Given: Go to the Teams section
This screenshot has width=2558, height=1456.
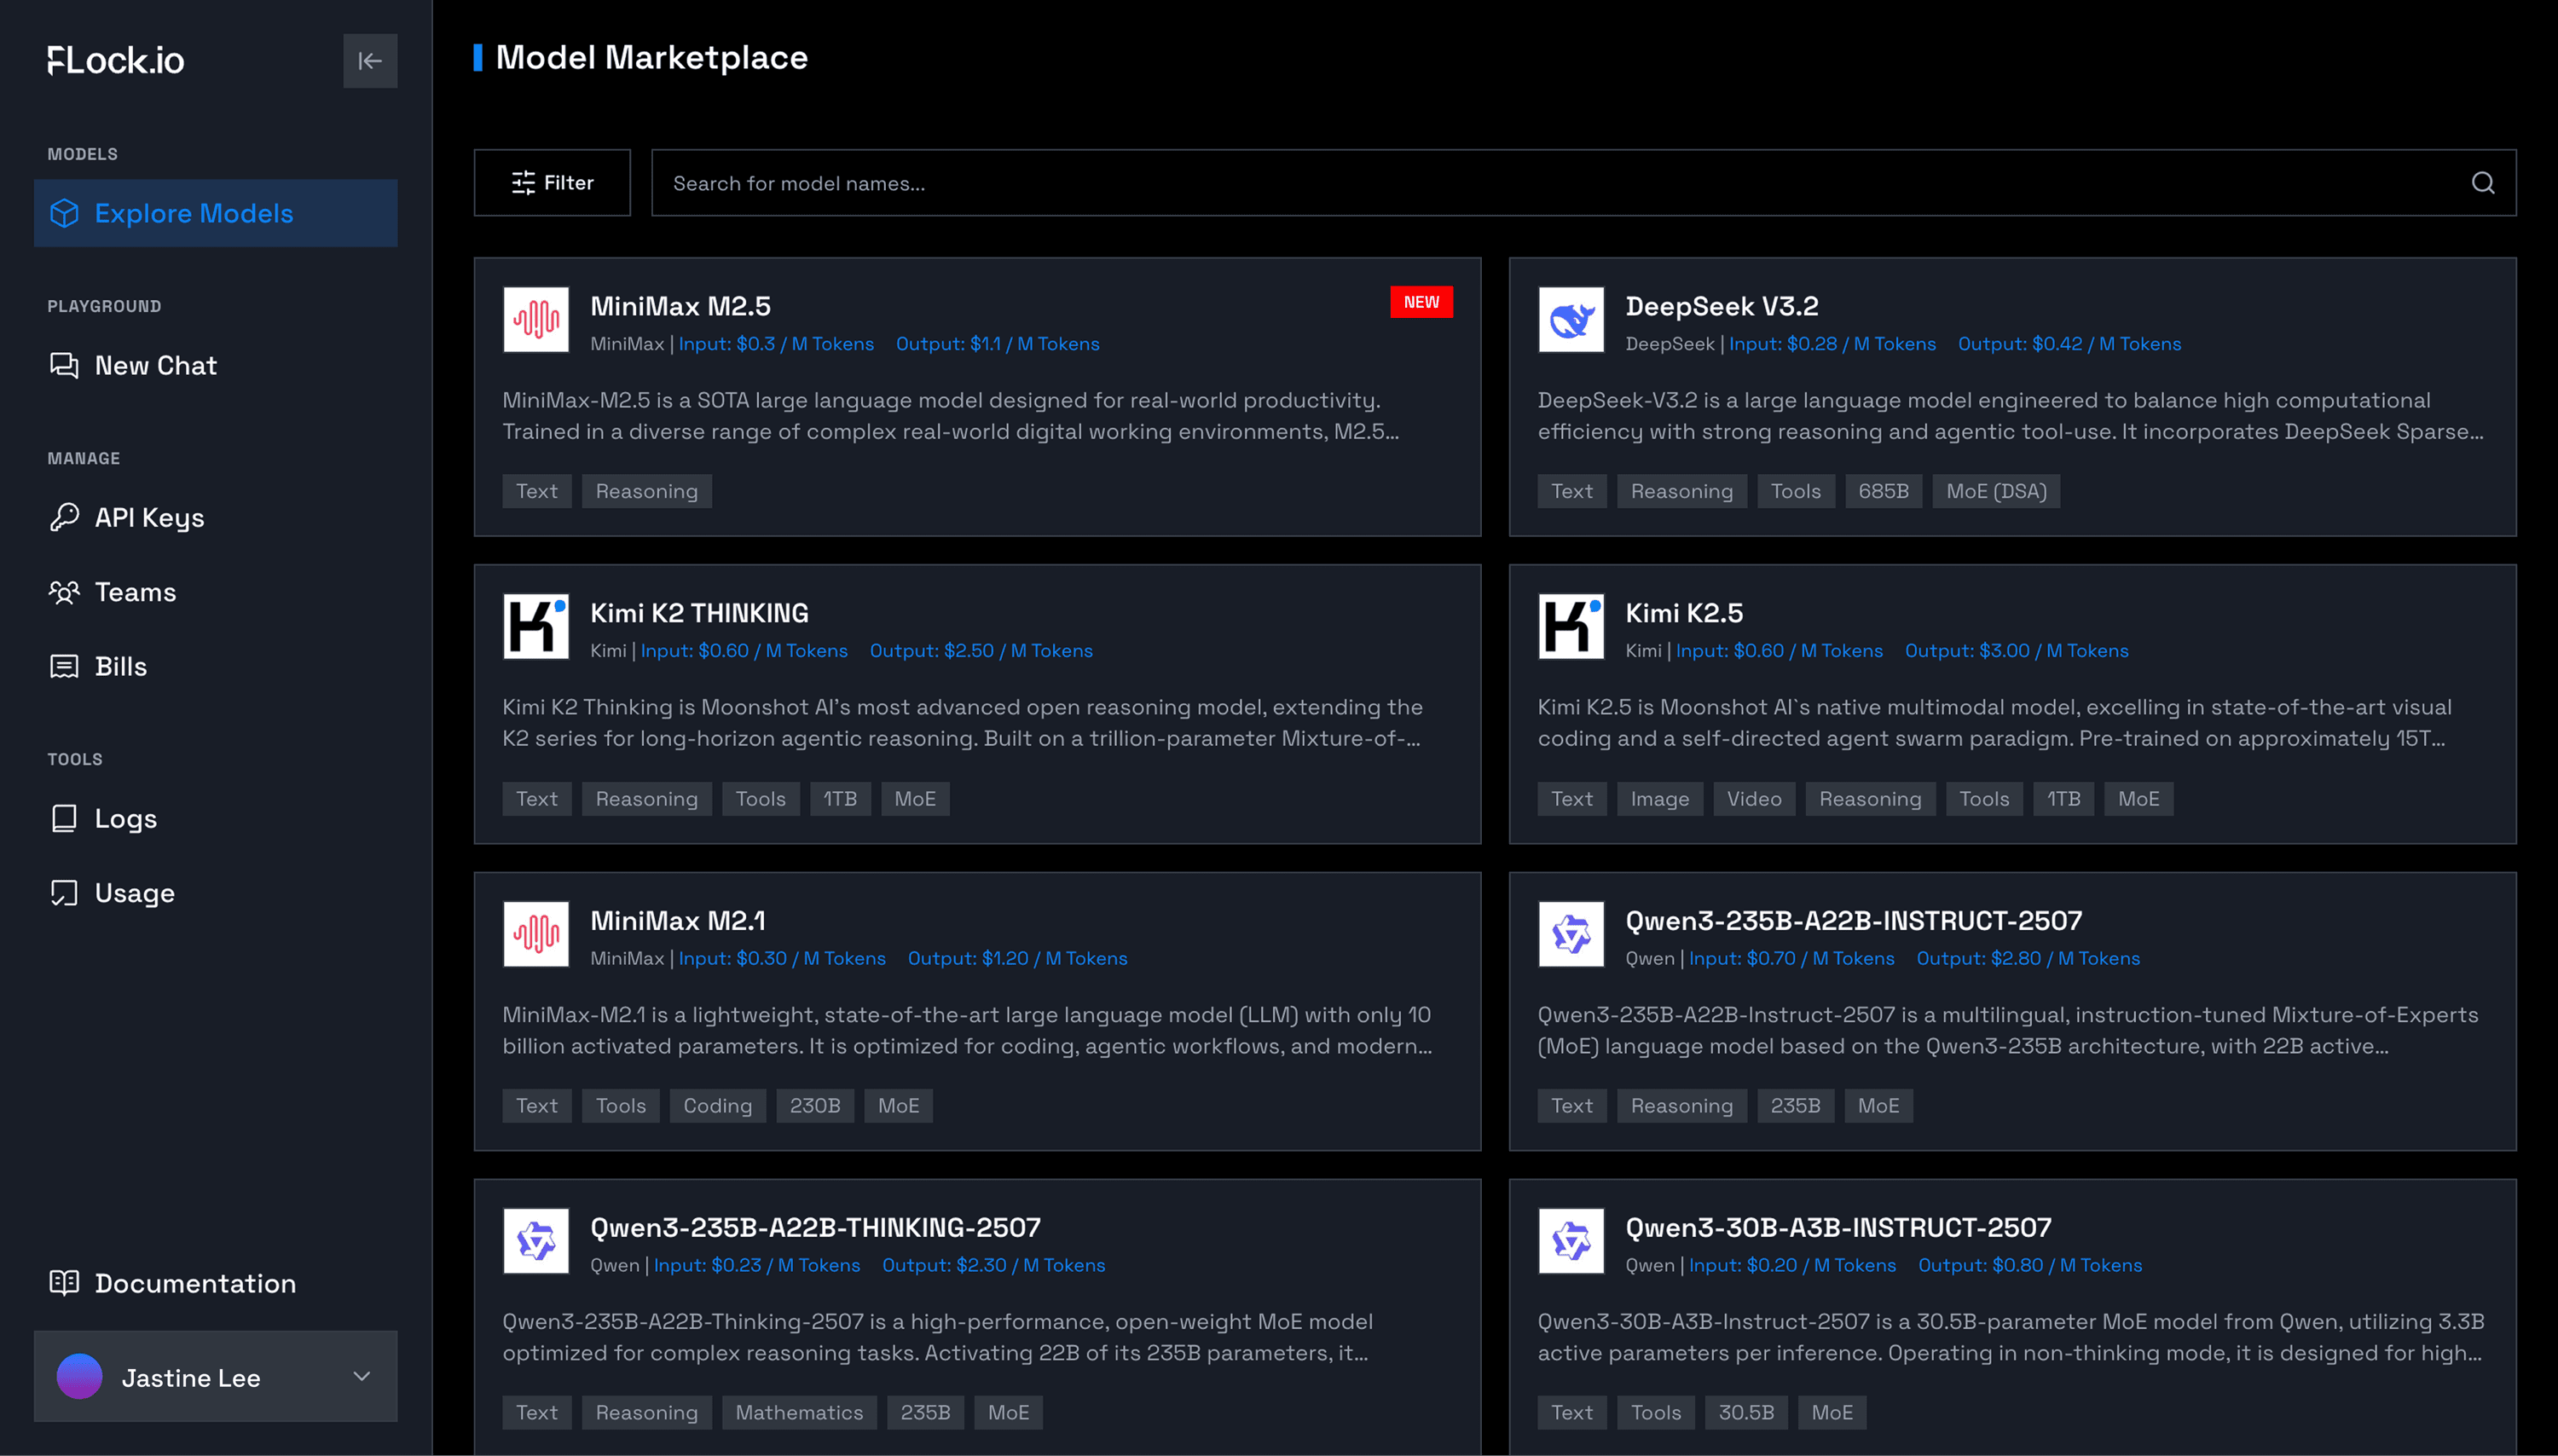Looking at the screenshot, I should coord(135,592).
